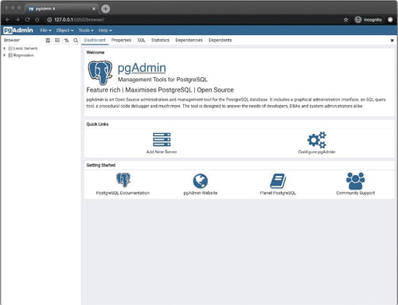This screenshot has width=398, height=305.
Task: Open the browser menu button at far right
Action: coord(390,20)
